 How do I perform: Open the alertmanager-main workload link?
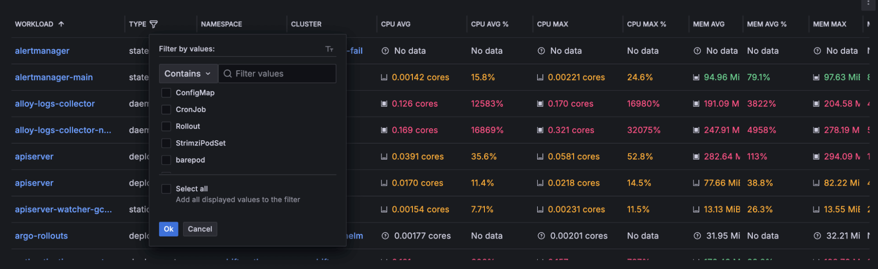(x=54, y=77)
